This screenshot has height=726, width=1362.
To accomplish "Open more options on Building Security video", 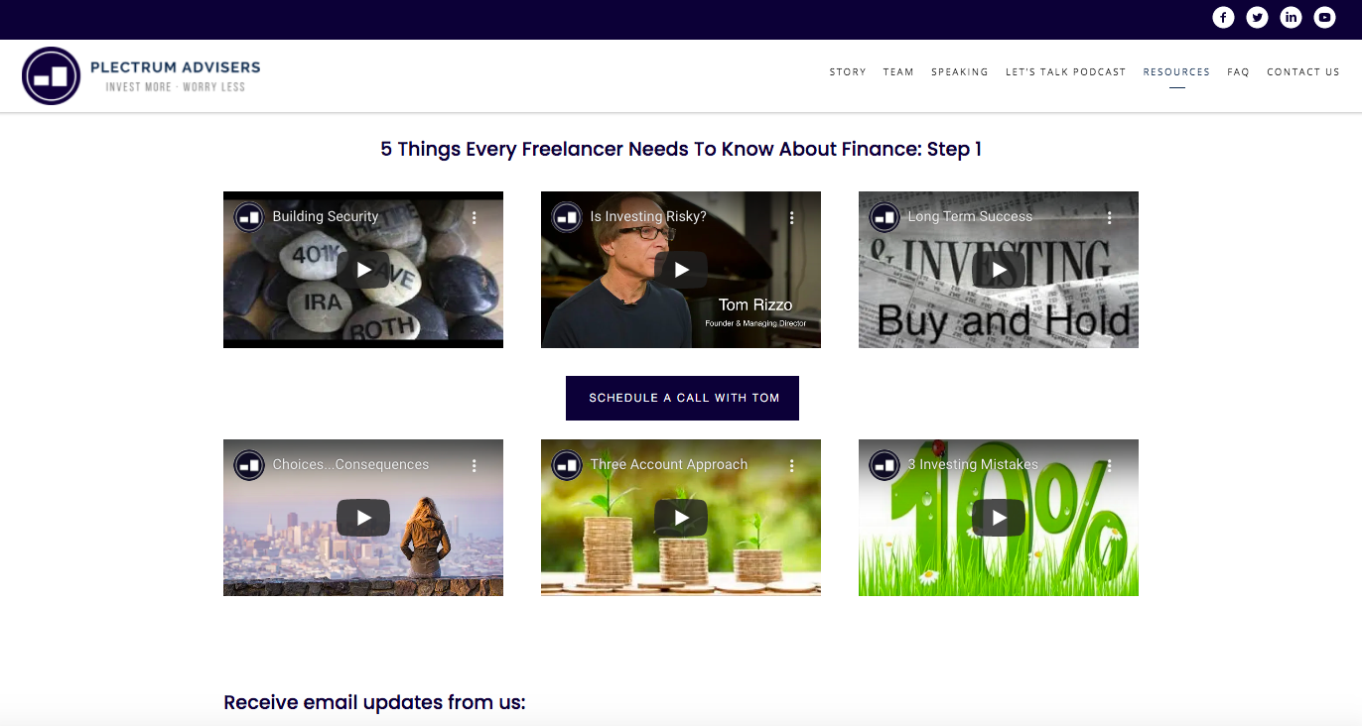I will point(475,217).
